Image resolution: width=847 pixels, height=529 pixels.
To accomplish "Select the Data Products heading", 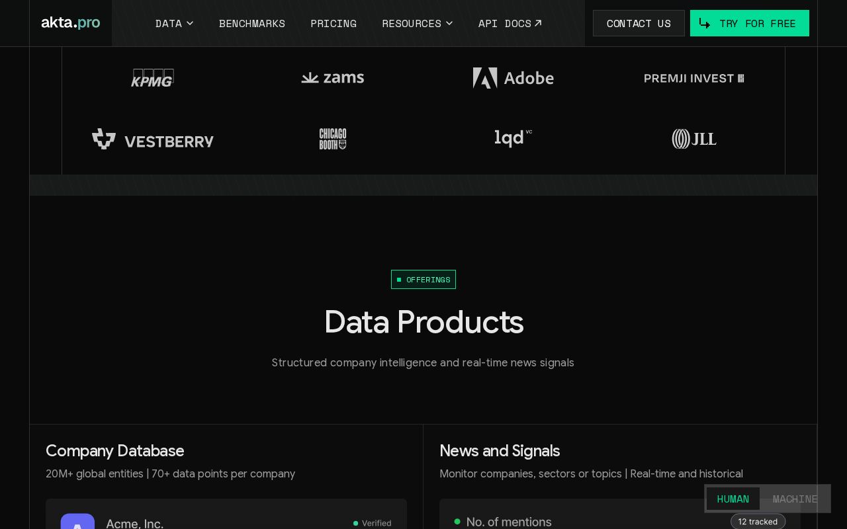I will (423, 322).
